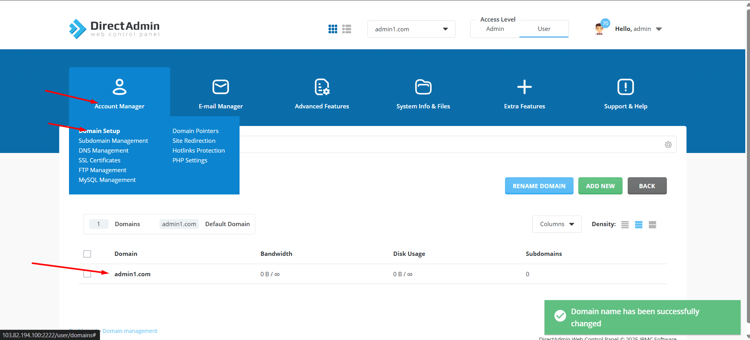Switch to list view layout icon
The image size is (750, 340).
pos(347,29)
